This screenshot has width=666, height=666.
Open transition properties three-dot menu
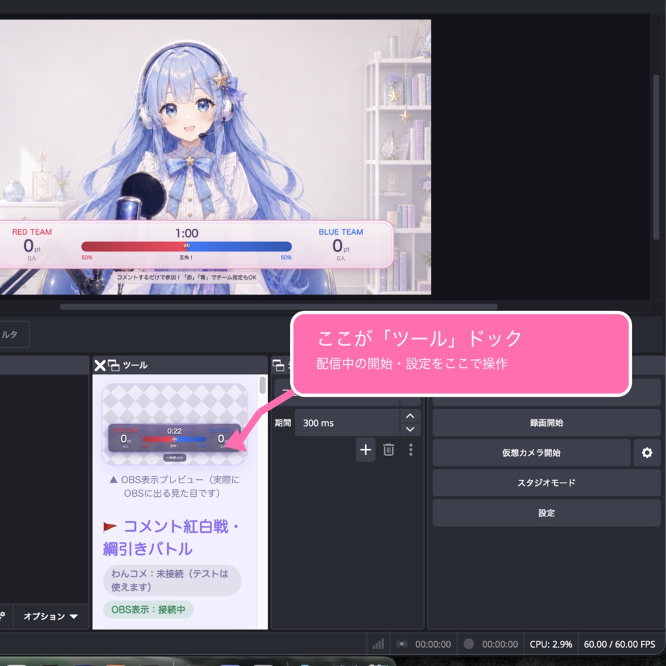click(x=411, y=449)
